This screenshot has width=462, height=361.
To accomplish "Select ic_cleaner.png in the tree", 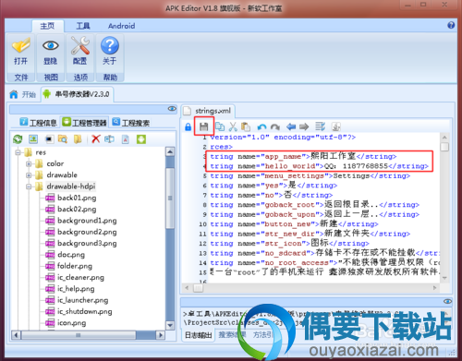I will [x=80, y=278].
